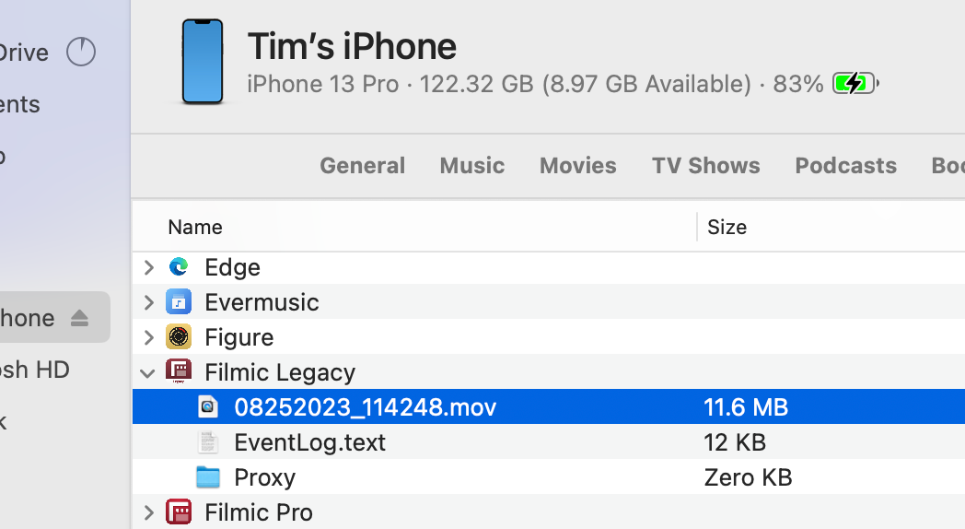Switch to the General tab
This screenshot has width=965, height=529.
[x=362, y=166]
